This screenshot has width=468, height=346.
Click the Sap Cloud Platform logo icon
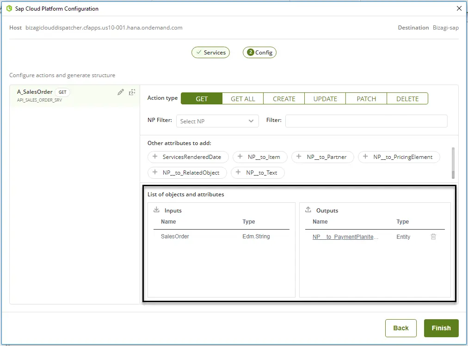pyautogui.click(x=9, y=9)
